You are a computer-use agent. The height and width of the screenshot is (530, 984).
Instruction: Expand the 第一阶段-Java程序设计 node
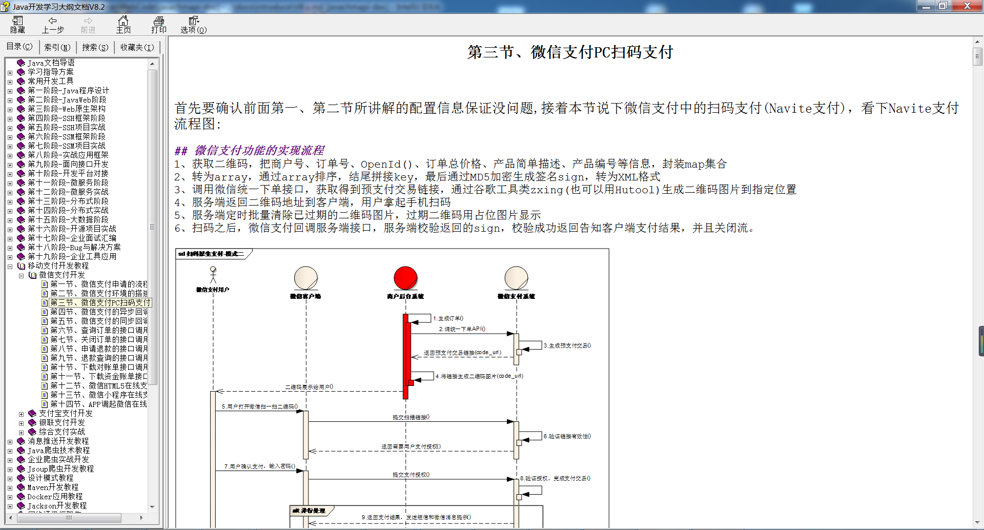[x=10, y=91]
